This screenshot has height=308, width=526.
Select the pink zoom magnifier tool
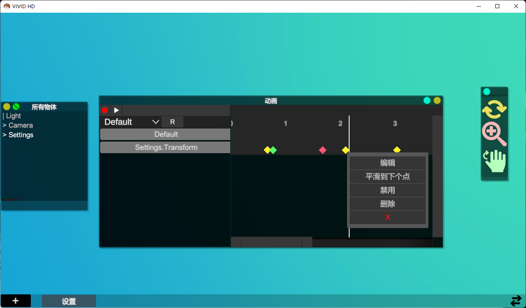point(494,134)
